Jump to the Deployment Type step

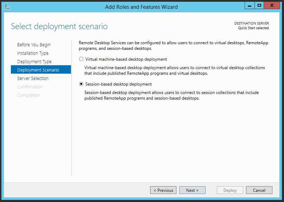(34, 62)
